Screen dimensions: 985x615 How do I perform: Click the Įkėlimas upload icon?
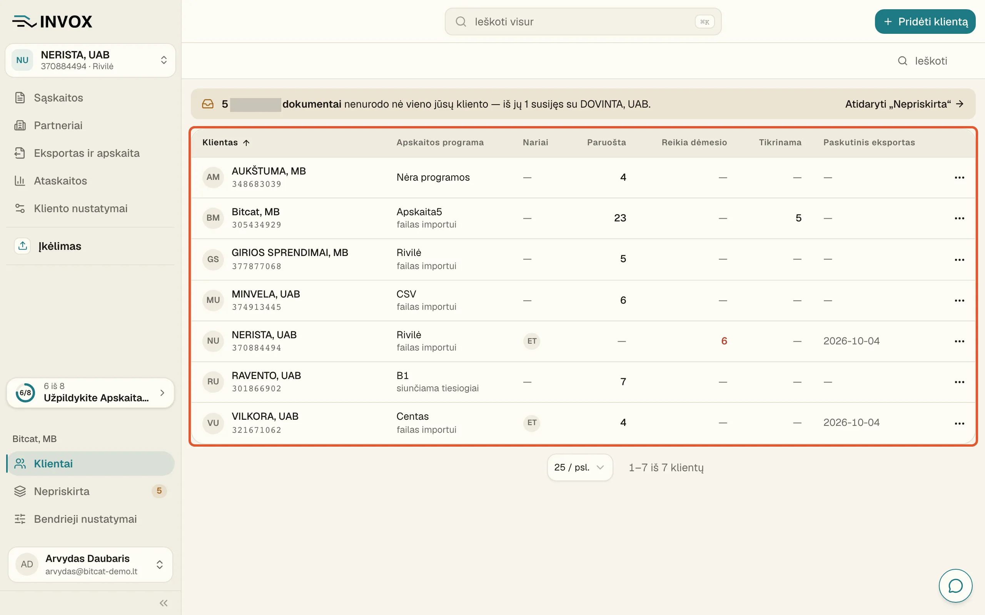point(23,246)
